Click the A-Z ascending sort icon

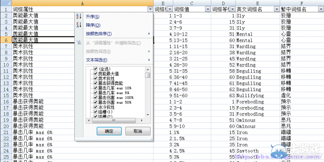79,16
